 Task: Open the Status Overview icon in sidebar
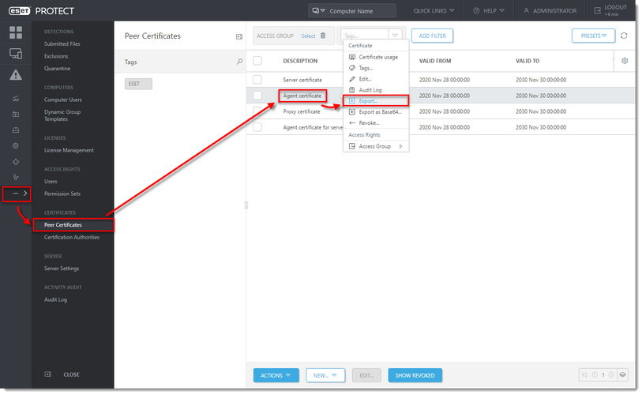16,177
